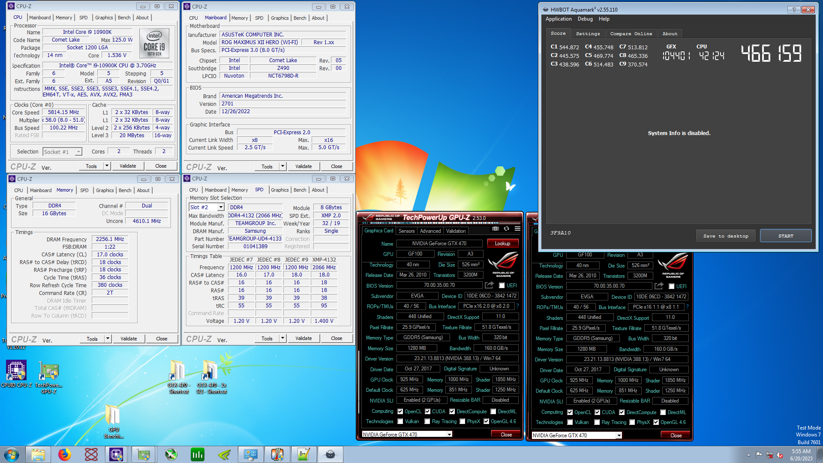Screen dimensions: 823x463
Task: Toggle PhysX checkbox in right GPU-Z
Action: tap(632, 422)
